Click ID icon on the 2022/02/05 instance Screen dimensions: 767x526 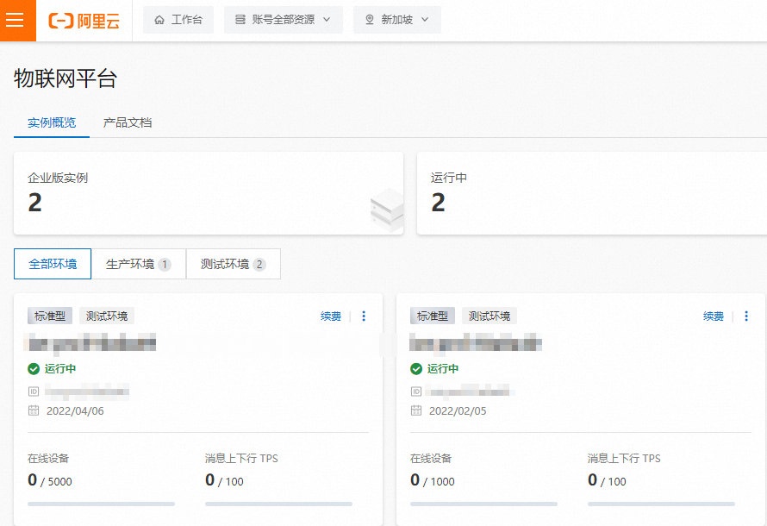pyautogui.click(x=415, y=391)
